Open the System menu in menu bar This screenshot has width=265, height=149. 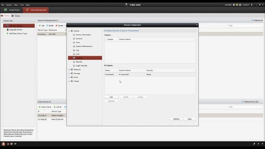click(x=9, y=5)
